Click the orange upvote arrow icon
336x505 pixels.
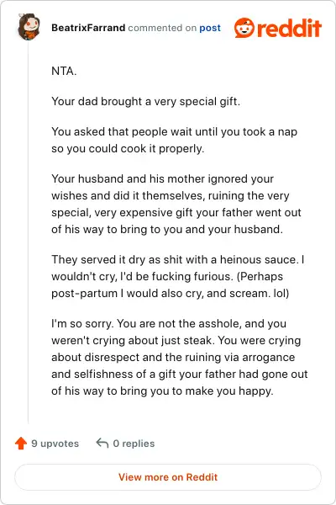coord(21,444)
